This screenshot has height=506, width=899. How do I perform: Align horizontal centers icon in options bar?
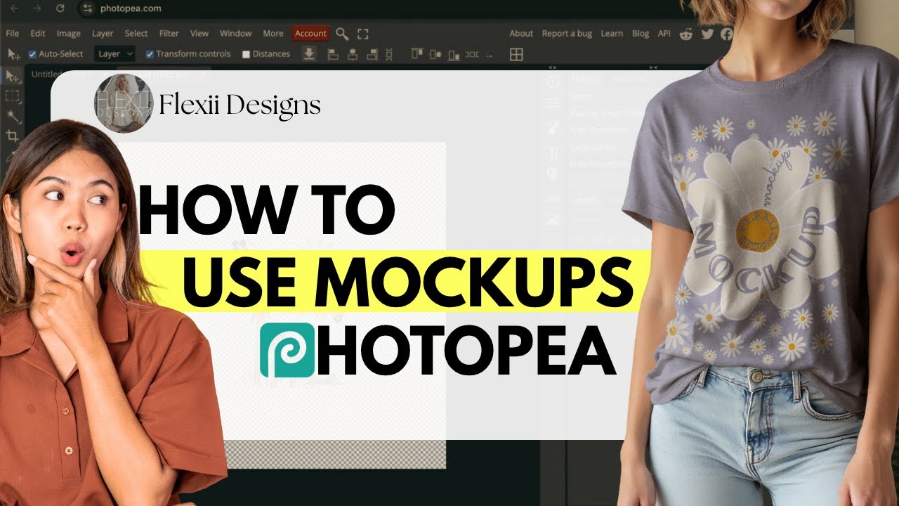coord(353,54)
